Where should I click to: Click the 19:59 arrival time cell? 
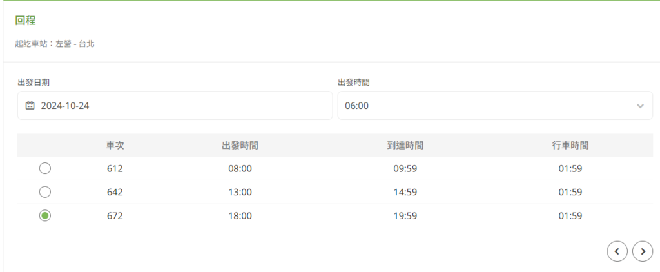[x=405, y=216]
